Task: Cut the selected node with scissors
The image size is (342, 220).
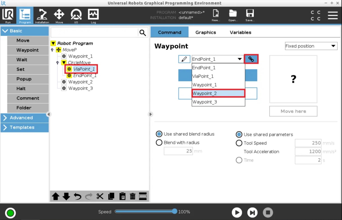Action: 100,196
